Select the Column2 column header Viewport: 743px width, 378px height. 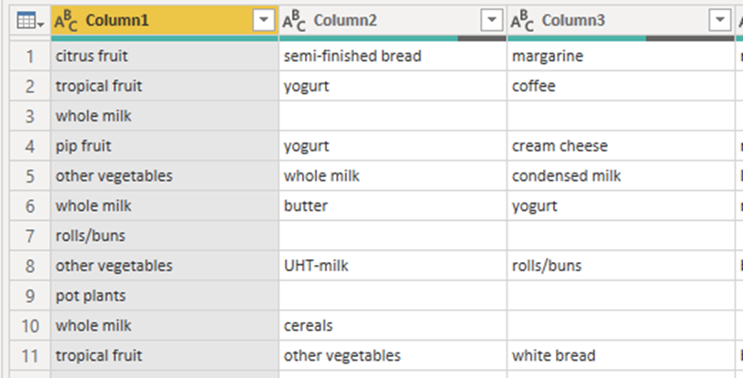[345, 19]
